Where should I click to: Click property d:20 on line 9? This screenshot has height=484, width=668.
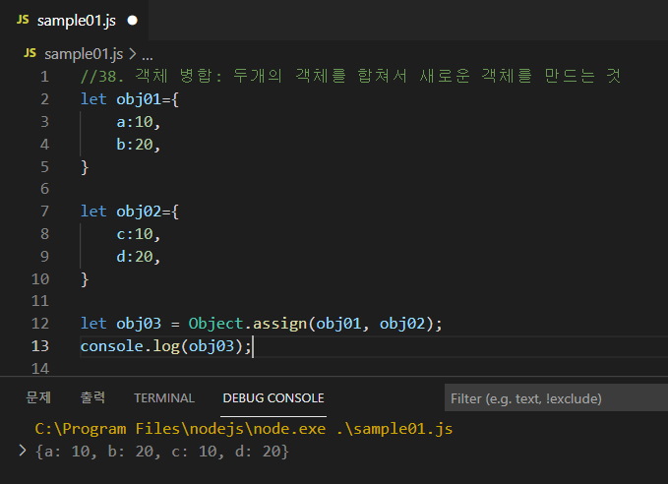[139, 257]
